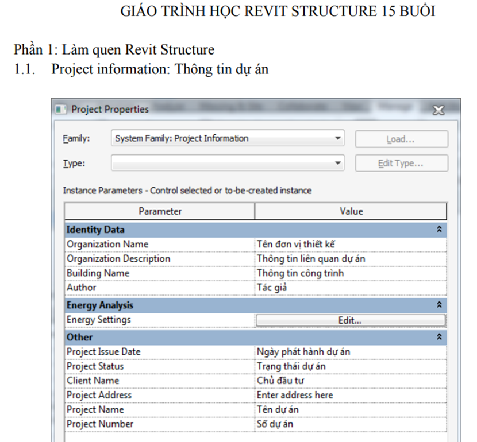Click the Project Properties title bar icon
Viewport: 477px width, 442px height.
click(x=61, y=110)
